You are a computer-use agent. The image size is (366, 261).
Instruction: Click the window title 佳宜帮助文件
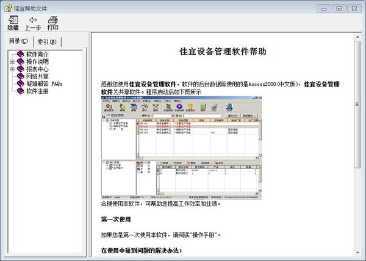click(30, 9)
